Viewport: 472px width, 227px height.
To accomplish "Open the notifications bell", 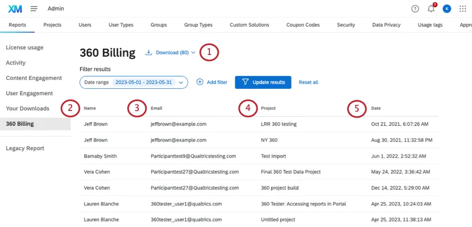I will [431, 9].
